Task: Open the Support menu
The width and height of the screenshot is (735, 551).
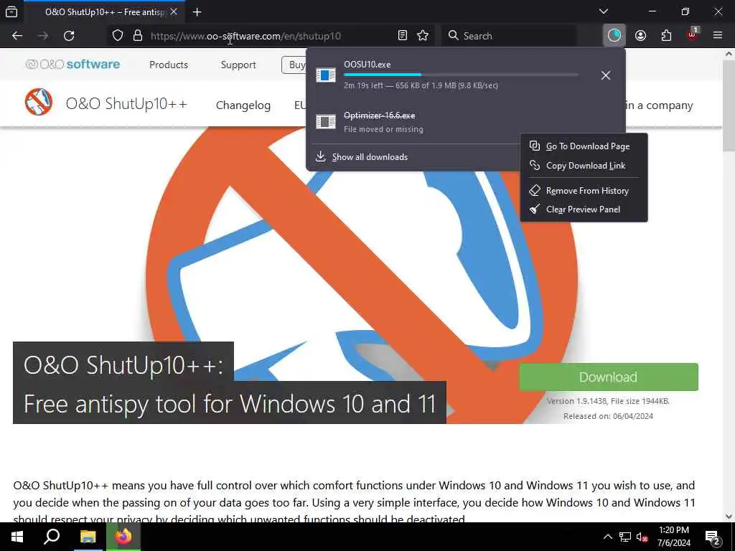Action: 238,65
